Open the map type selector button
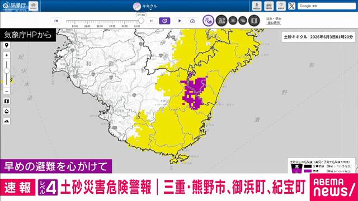 click(7, 101)
